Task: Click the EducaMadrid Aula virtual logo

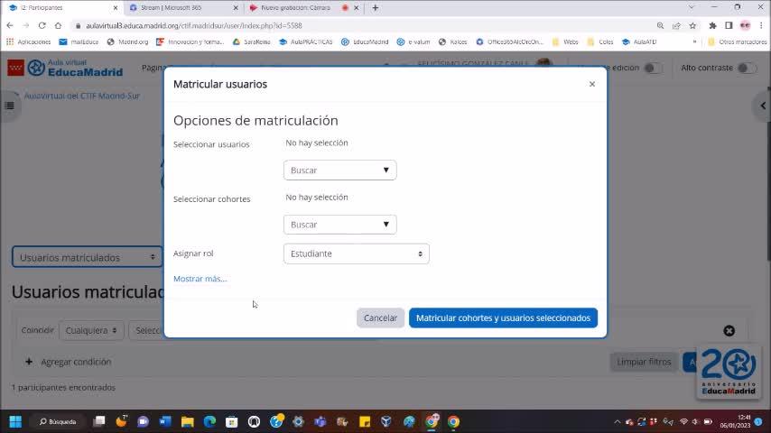Action: click(x=65, y=68)
